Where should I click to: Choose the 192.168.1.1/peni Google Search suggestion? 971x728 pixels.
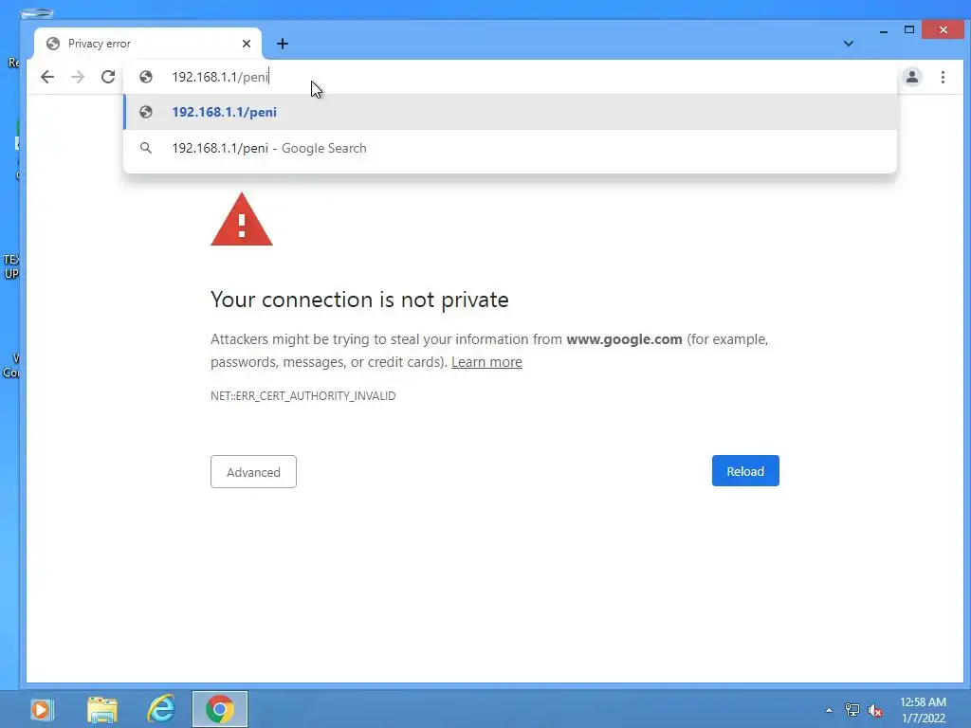510,148
